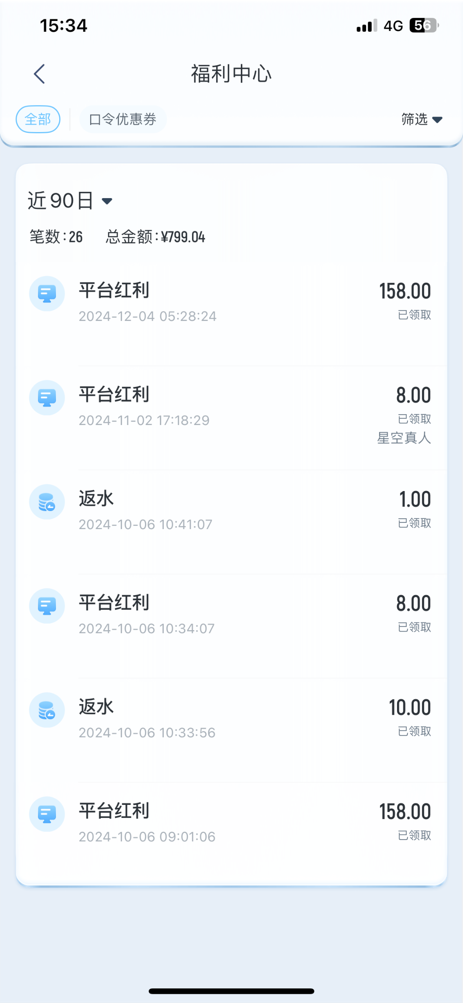The width and height of the screenshot is (463, 1003).
Task: Tap the rebate icon dated 10:33:56
Action: [47, 710]
